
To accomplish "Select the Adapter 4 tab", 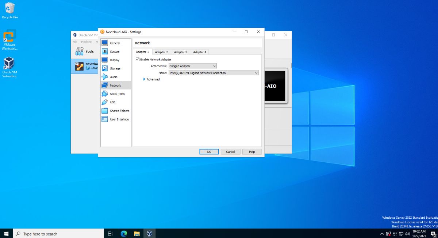I will pyautogui.click(x=199, y=52).
